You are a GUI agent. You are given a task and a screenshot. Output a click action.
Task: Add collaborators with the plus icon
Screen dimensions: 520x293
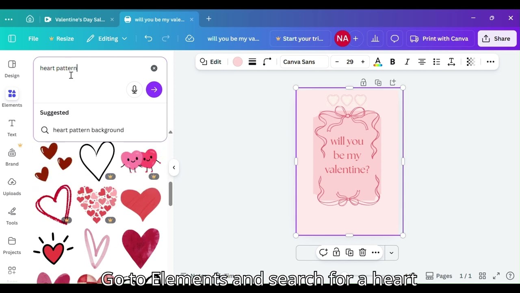click(355, 39)
